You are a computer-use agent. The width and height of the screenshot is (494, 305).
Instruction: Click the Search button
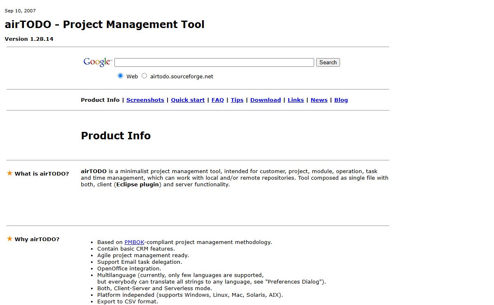[x=328, y=62]
